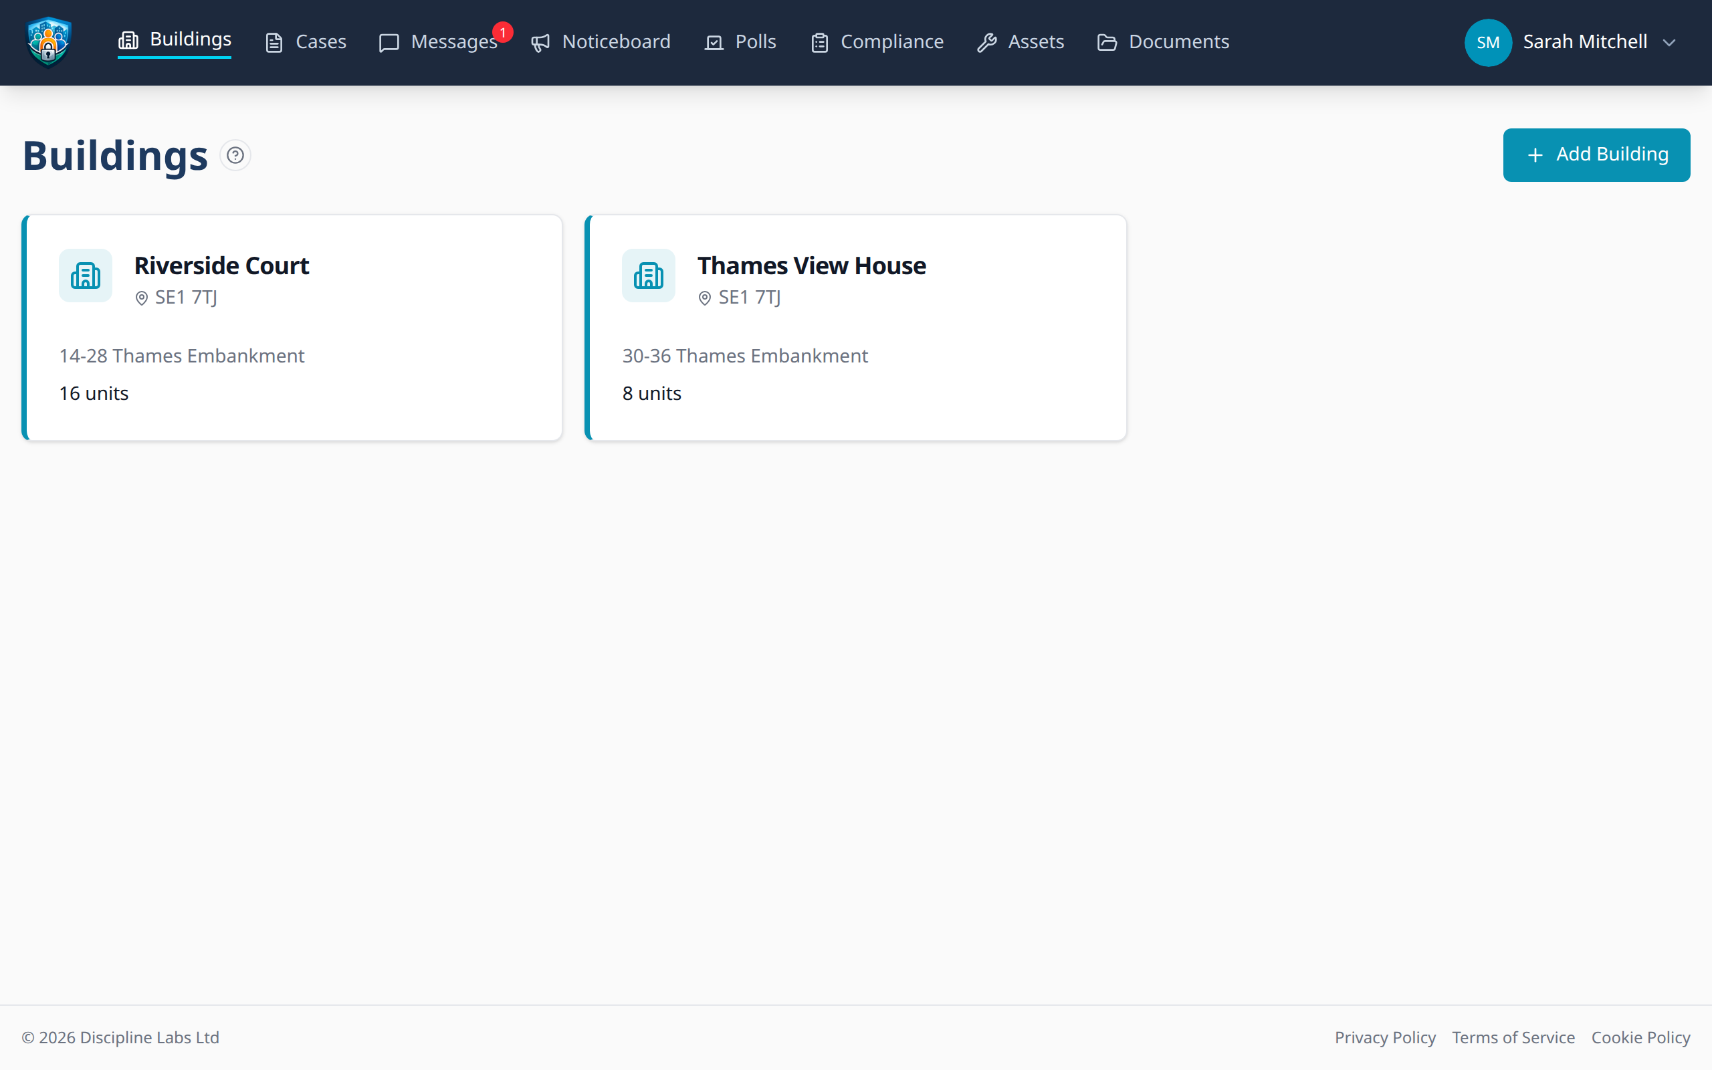This screenshot has height=1070, width=1712.
Task: Open the Riverside Court card title
Action: tap(221, 265)
